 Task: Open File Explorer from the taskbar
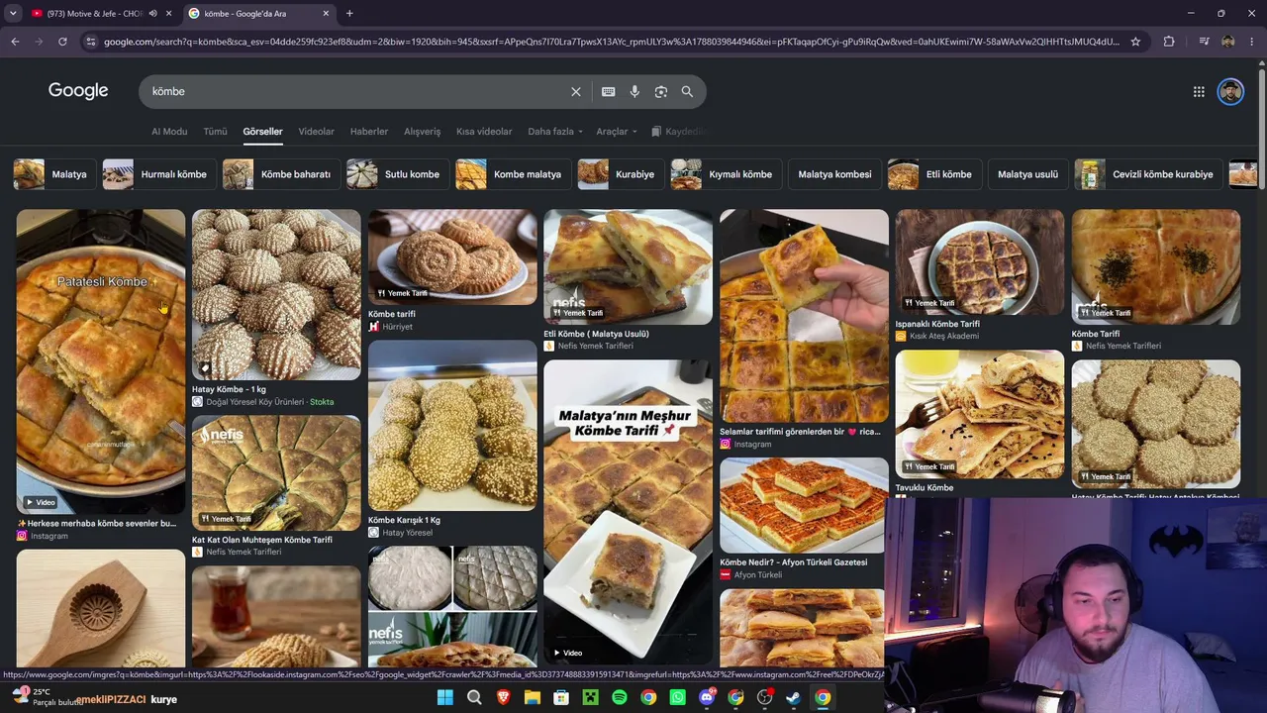click(532, 698)
